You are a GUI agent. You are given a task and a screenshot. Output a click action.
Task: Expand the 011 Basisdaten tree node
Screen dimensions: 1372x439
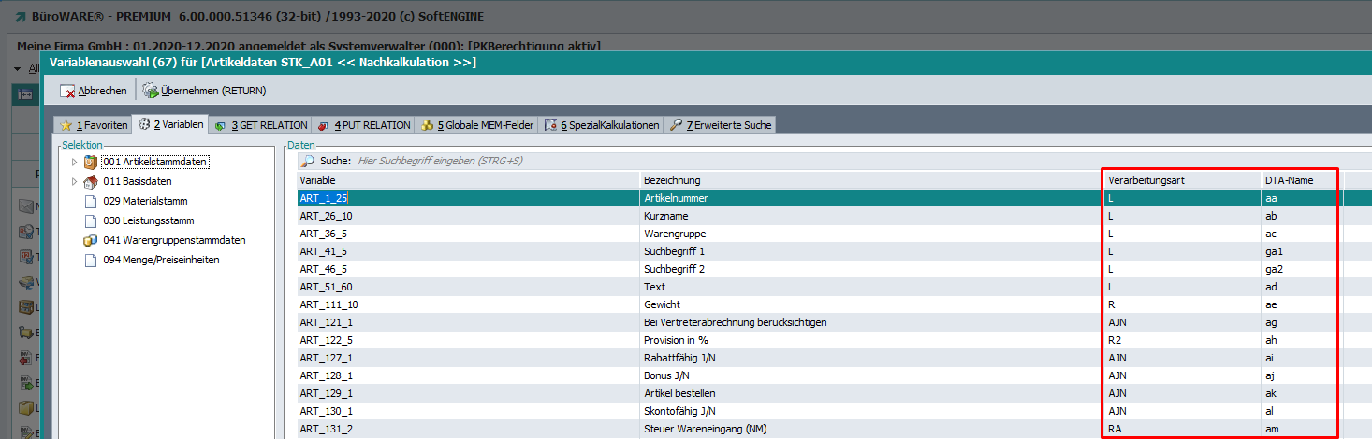75,182
